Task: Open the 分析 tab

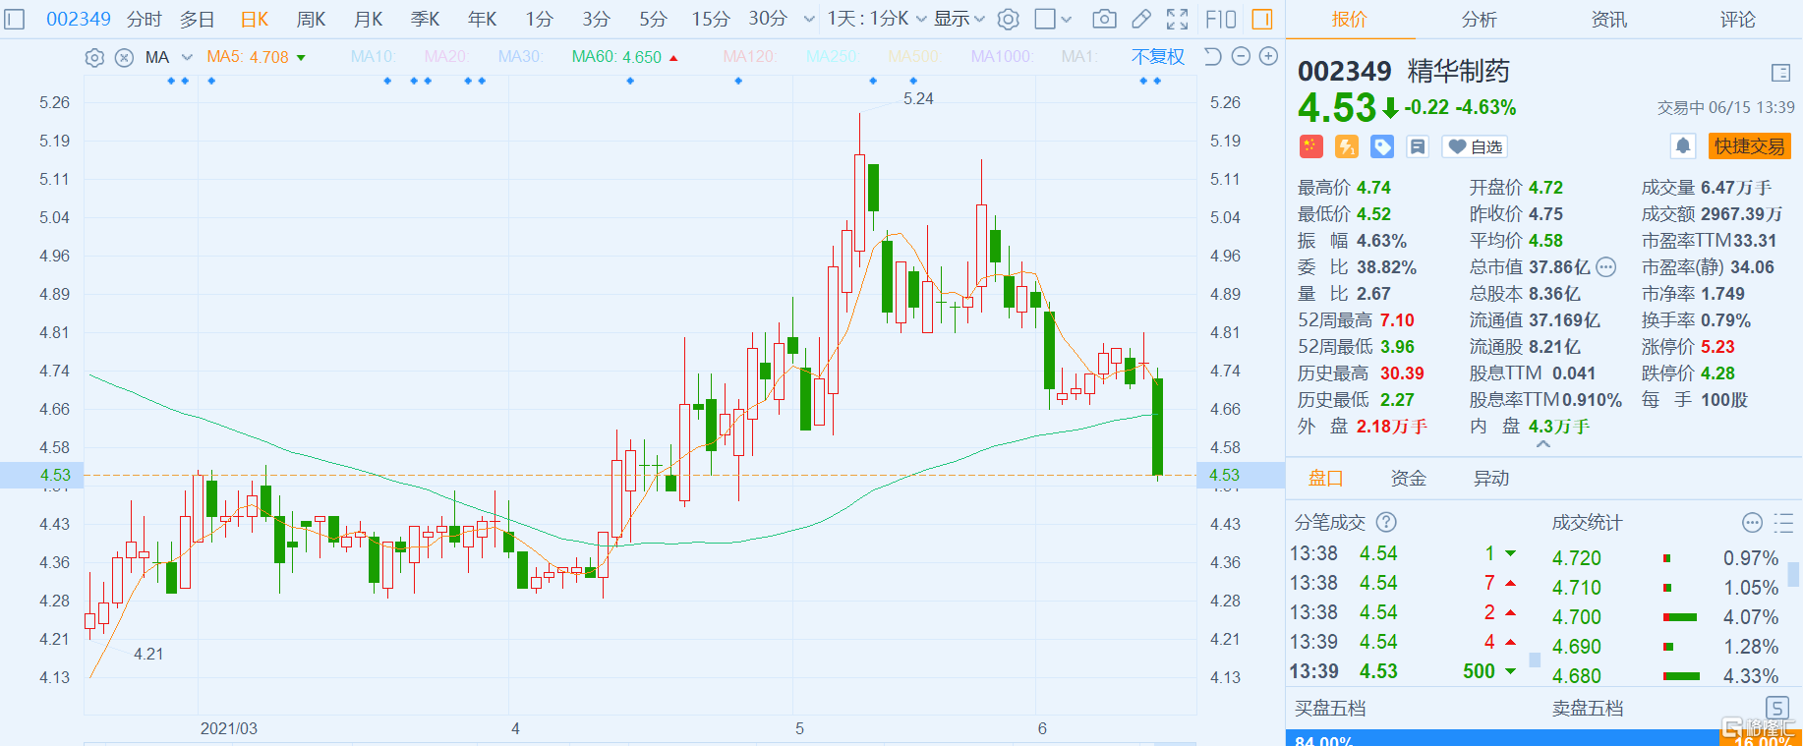Action: 1479,20
